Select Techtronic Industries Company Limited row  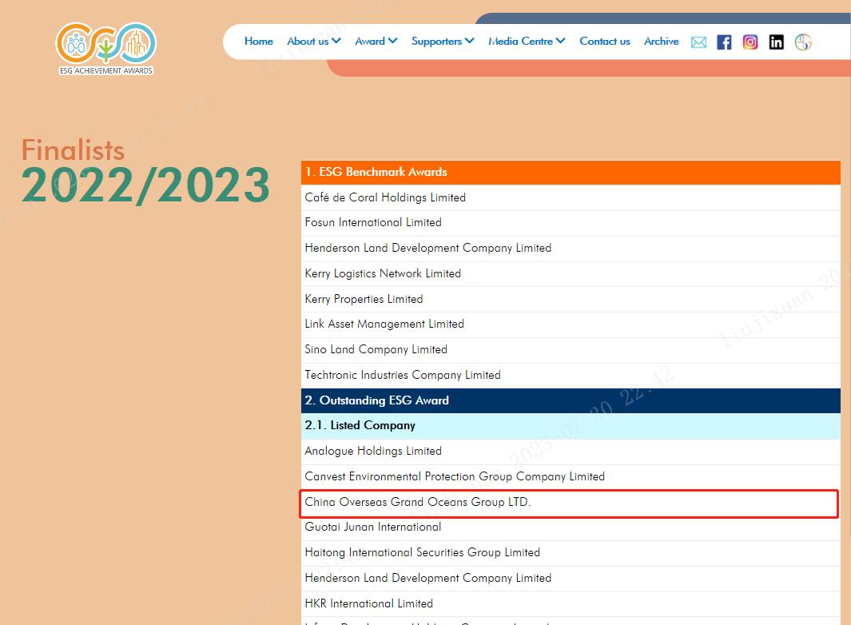(571, 375)
